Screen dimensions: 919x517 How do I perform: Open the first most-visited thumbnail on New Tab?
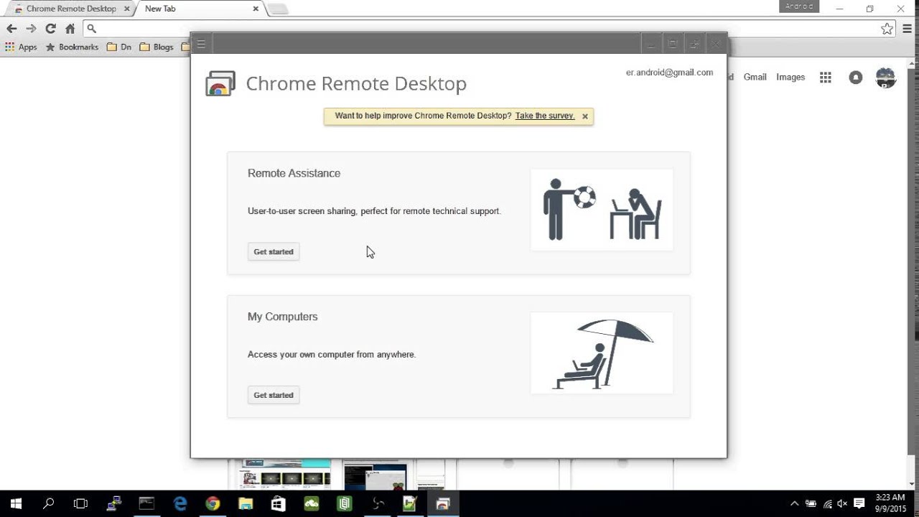coord(286,475)
